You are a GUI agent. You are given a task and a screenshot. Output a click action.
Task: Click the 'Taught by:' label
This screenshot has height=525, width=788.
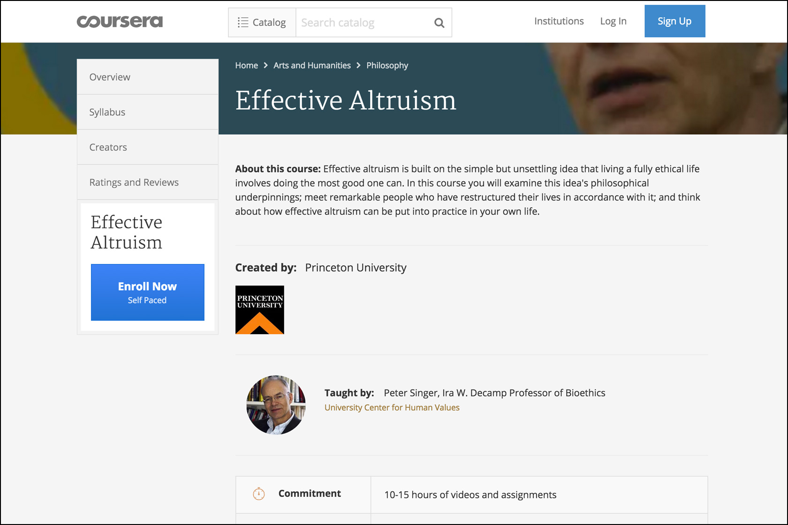pos(349,393)
